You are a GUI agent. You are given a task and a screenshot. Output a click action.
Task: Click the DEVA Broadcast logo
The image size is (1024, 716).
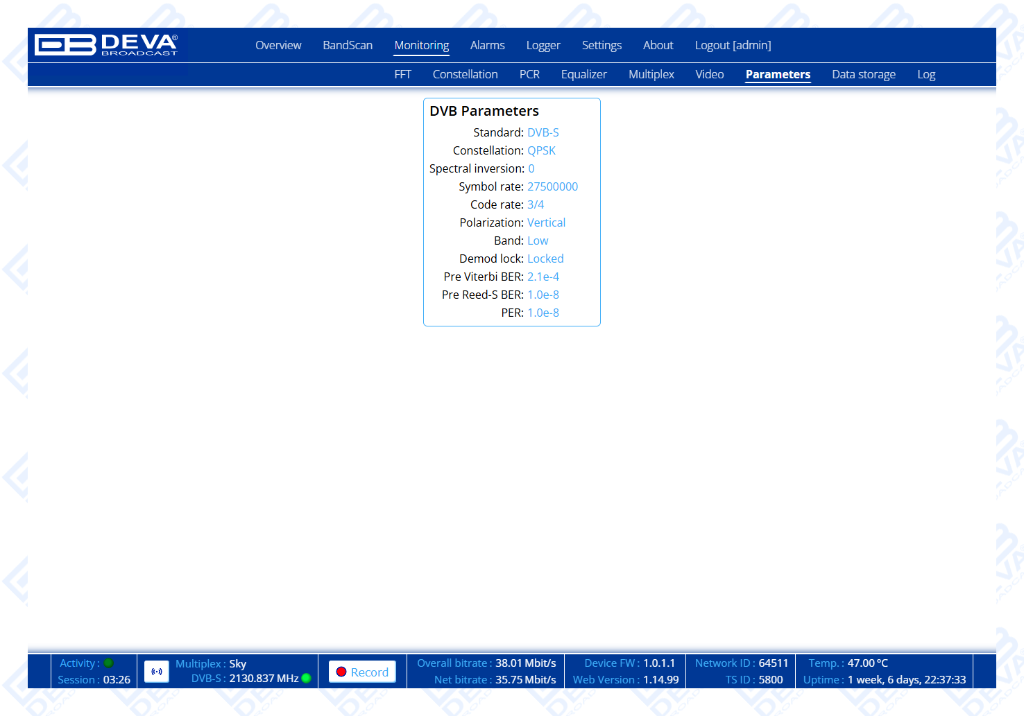coord(106,45)
